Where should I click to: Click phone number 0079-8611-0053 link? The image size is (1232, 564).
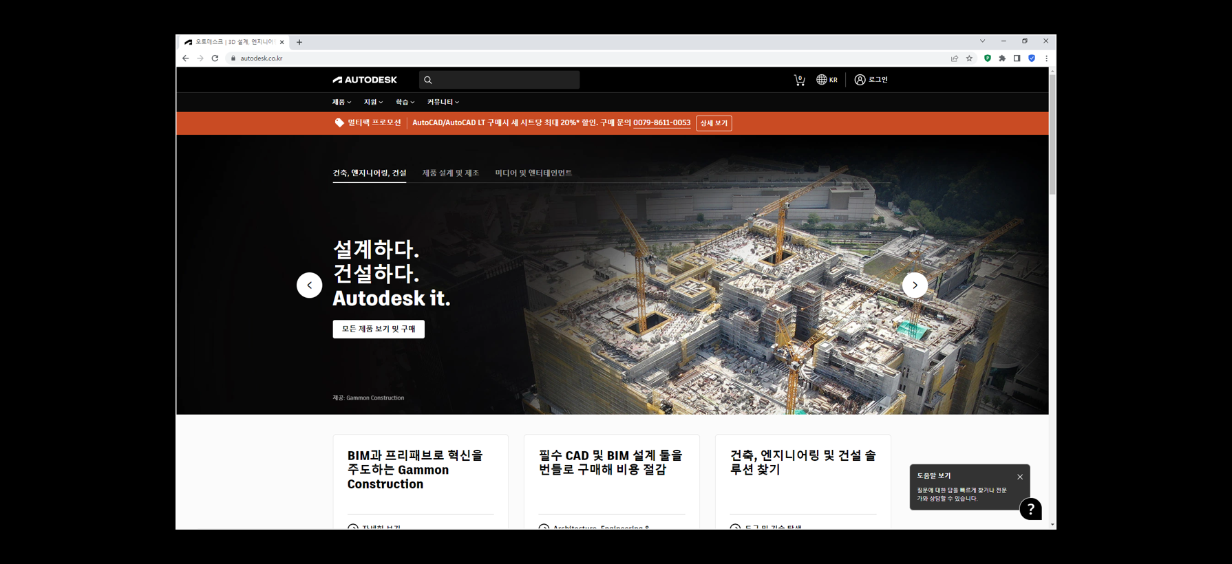(x=661, y=122)
